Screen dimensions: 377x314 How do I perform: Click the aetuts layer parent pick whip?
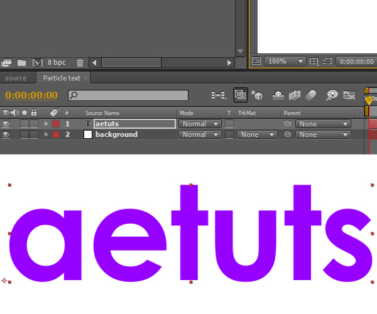(x=288, y=124)
